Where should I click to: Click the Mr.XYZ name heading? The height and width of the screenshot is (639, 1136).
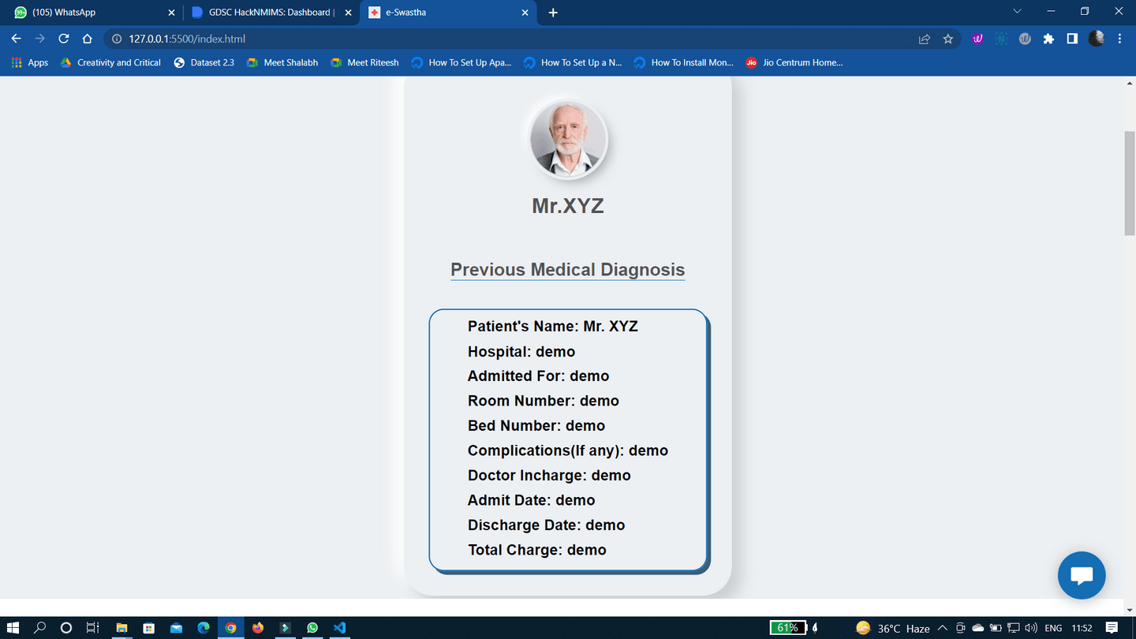[568, 206]
